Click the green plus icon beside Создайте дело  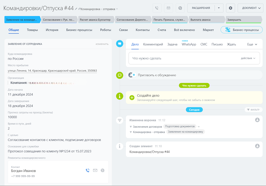tap(132, 98)
